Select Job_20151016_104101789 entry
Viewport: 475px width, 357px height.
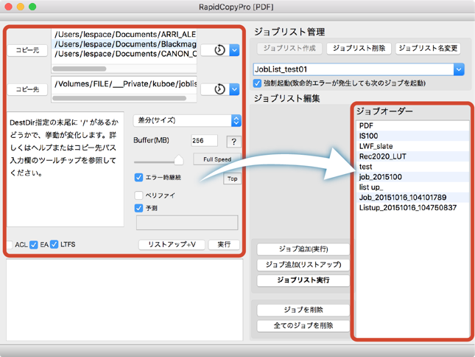point(413,198)
